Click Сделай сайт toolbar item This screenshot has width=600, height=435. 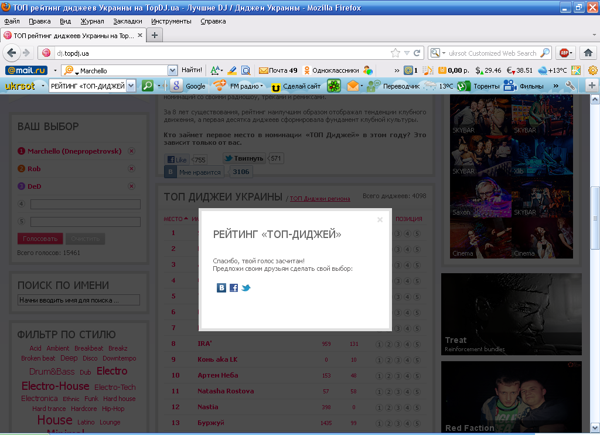tap(295, 87)
